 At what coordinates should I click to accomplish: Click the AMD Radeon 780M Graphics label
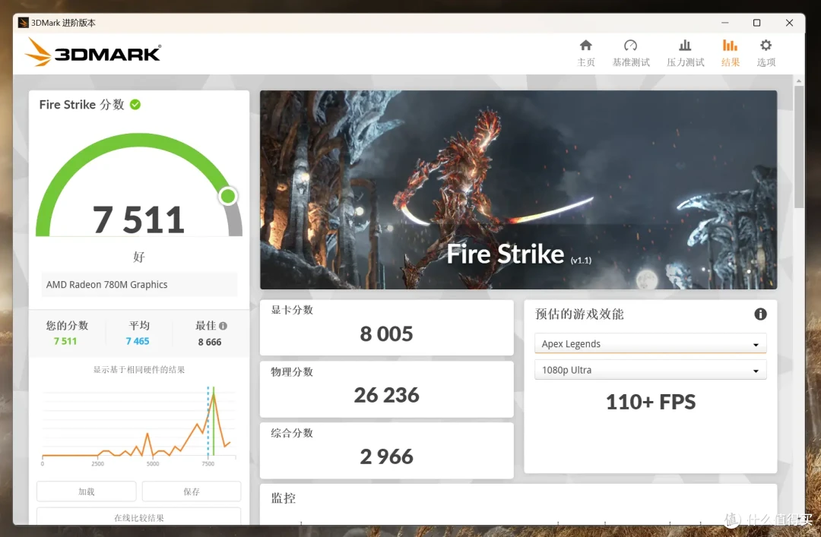[x=107, y=285]
